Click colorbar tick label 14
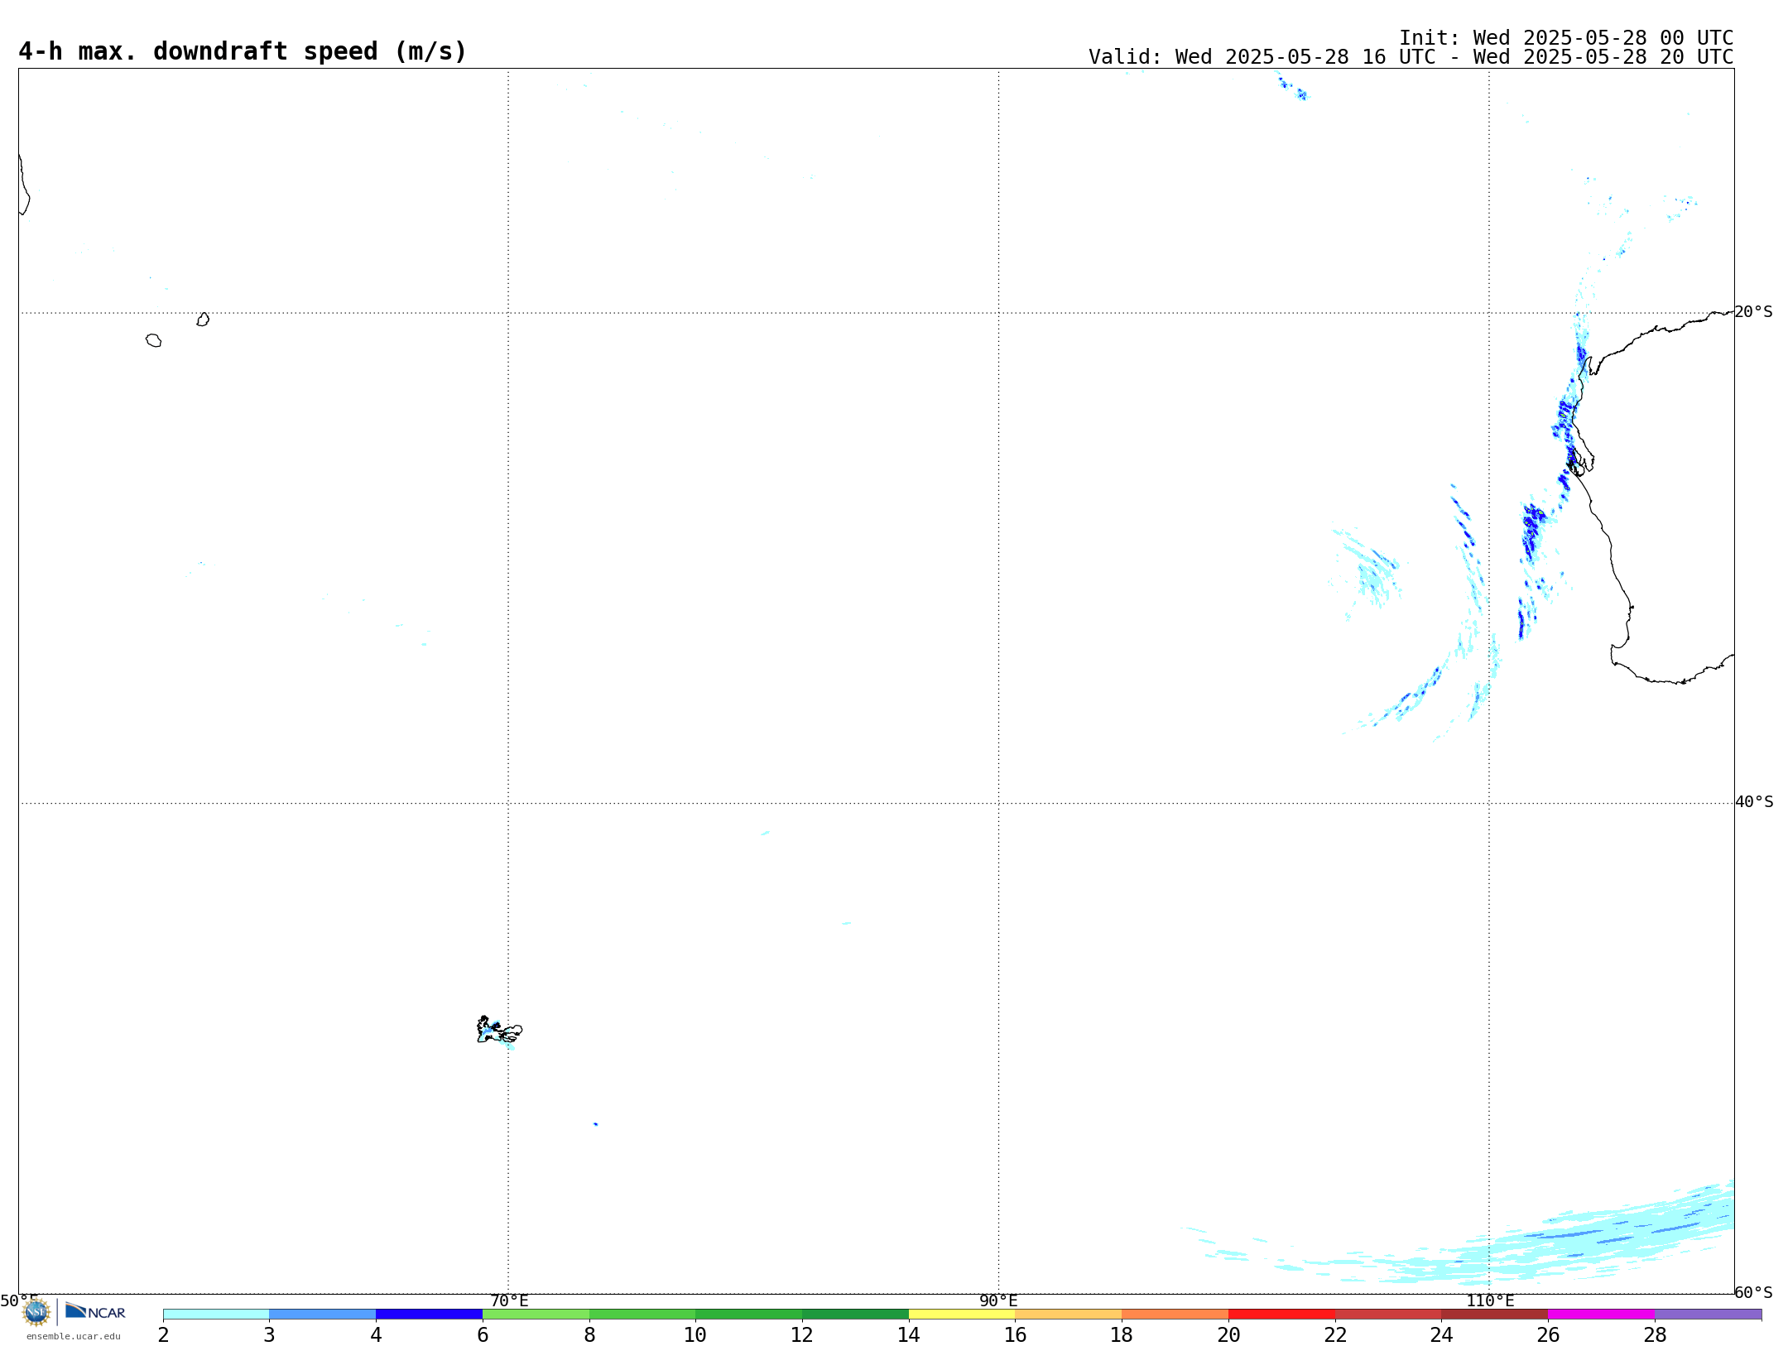The image size is (1788, 1346). 909,1334
